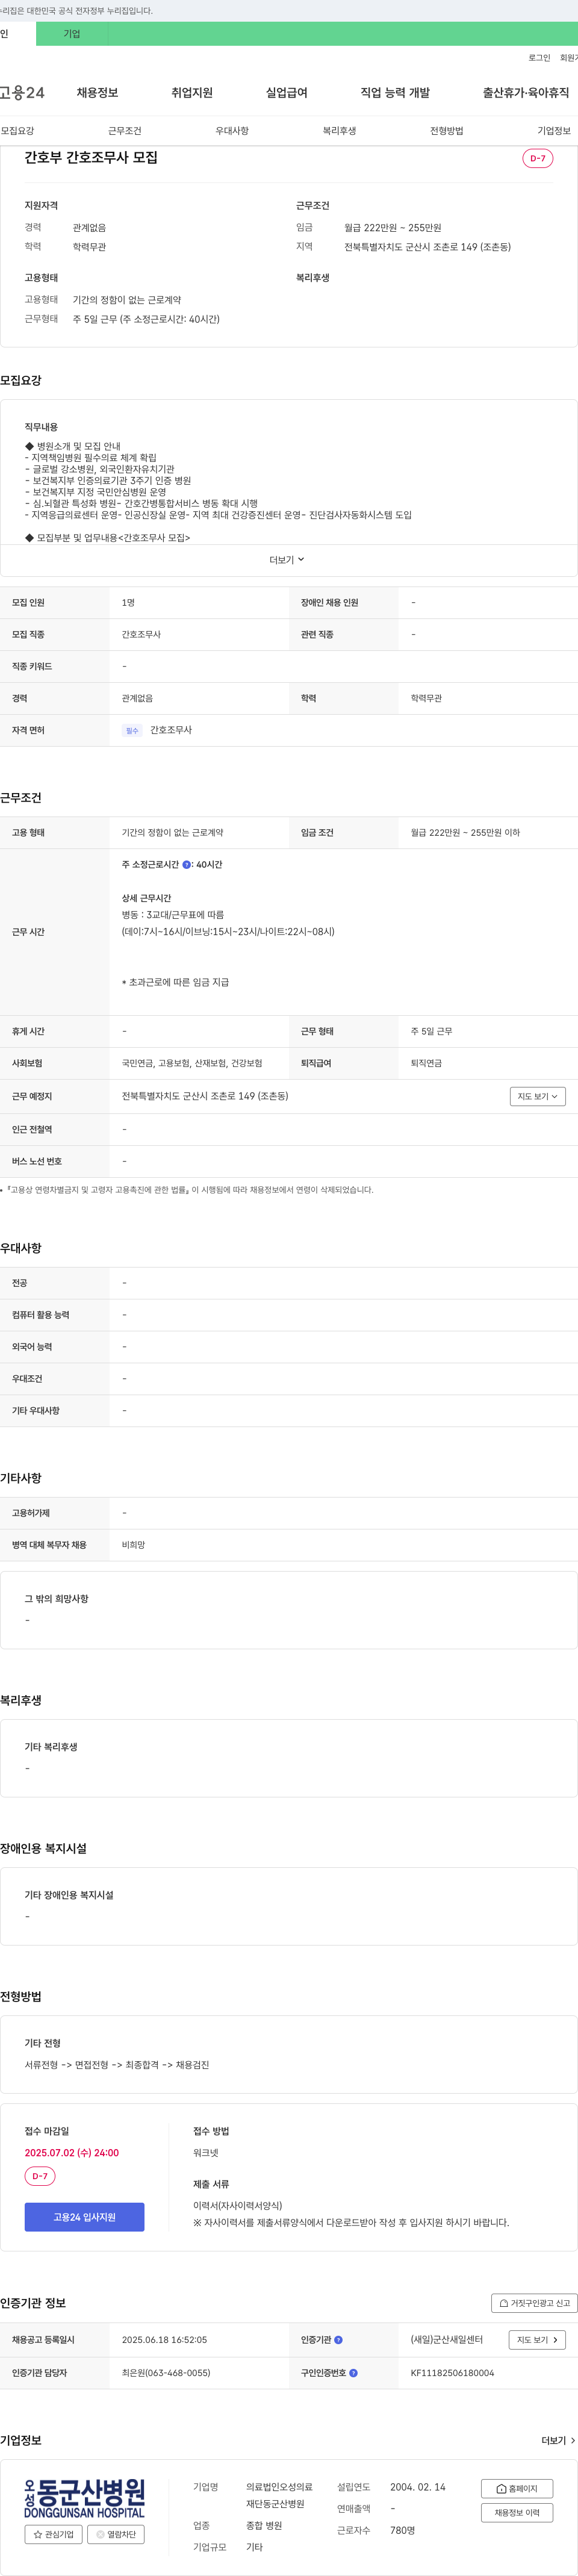Viewport: 578px width, 2576px height.
Task: Click the 고용24 입사지원 button
Action: (84, 2217)
